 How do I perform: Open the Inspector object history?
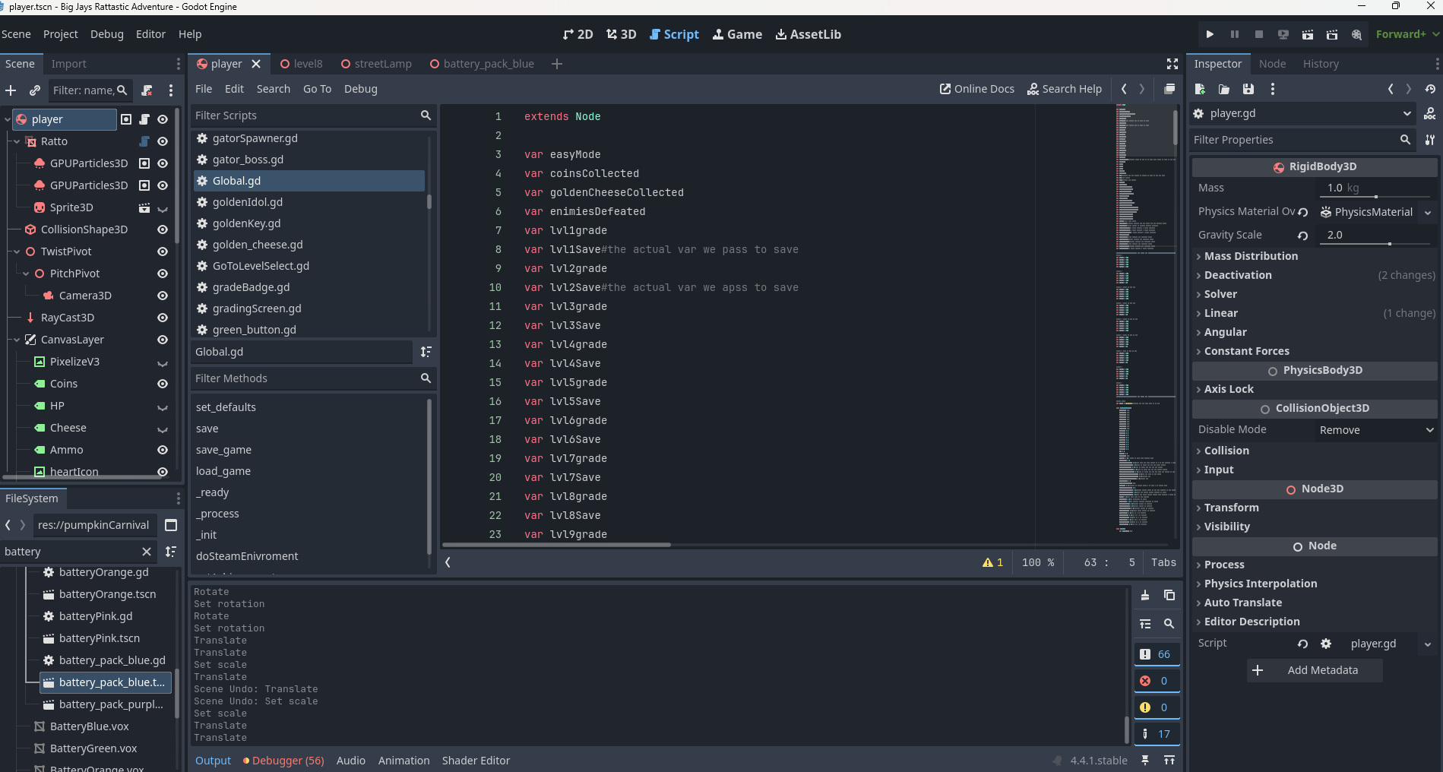pyautogui.click(x=1430, y=89)
